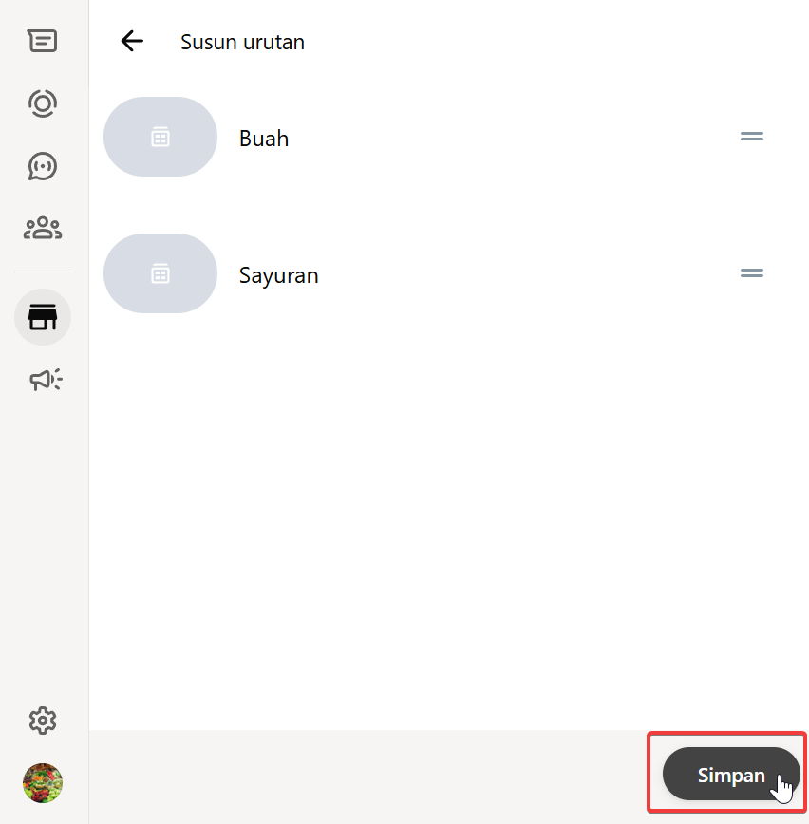Screen dimensions: 809x824
Task: Click the Susun urutan page title
Action: (242, 42)
